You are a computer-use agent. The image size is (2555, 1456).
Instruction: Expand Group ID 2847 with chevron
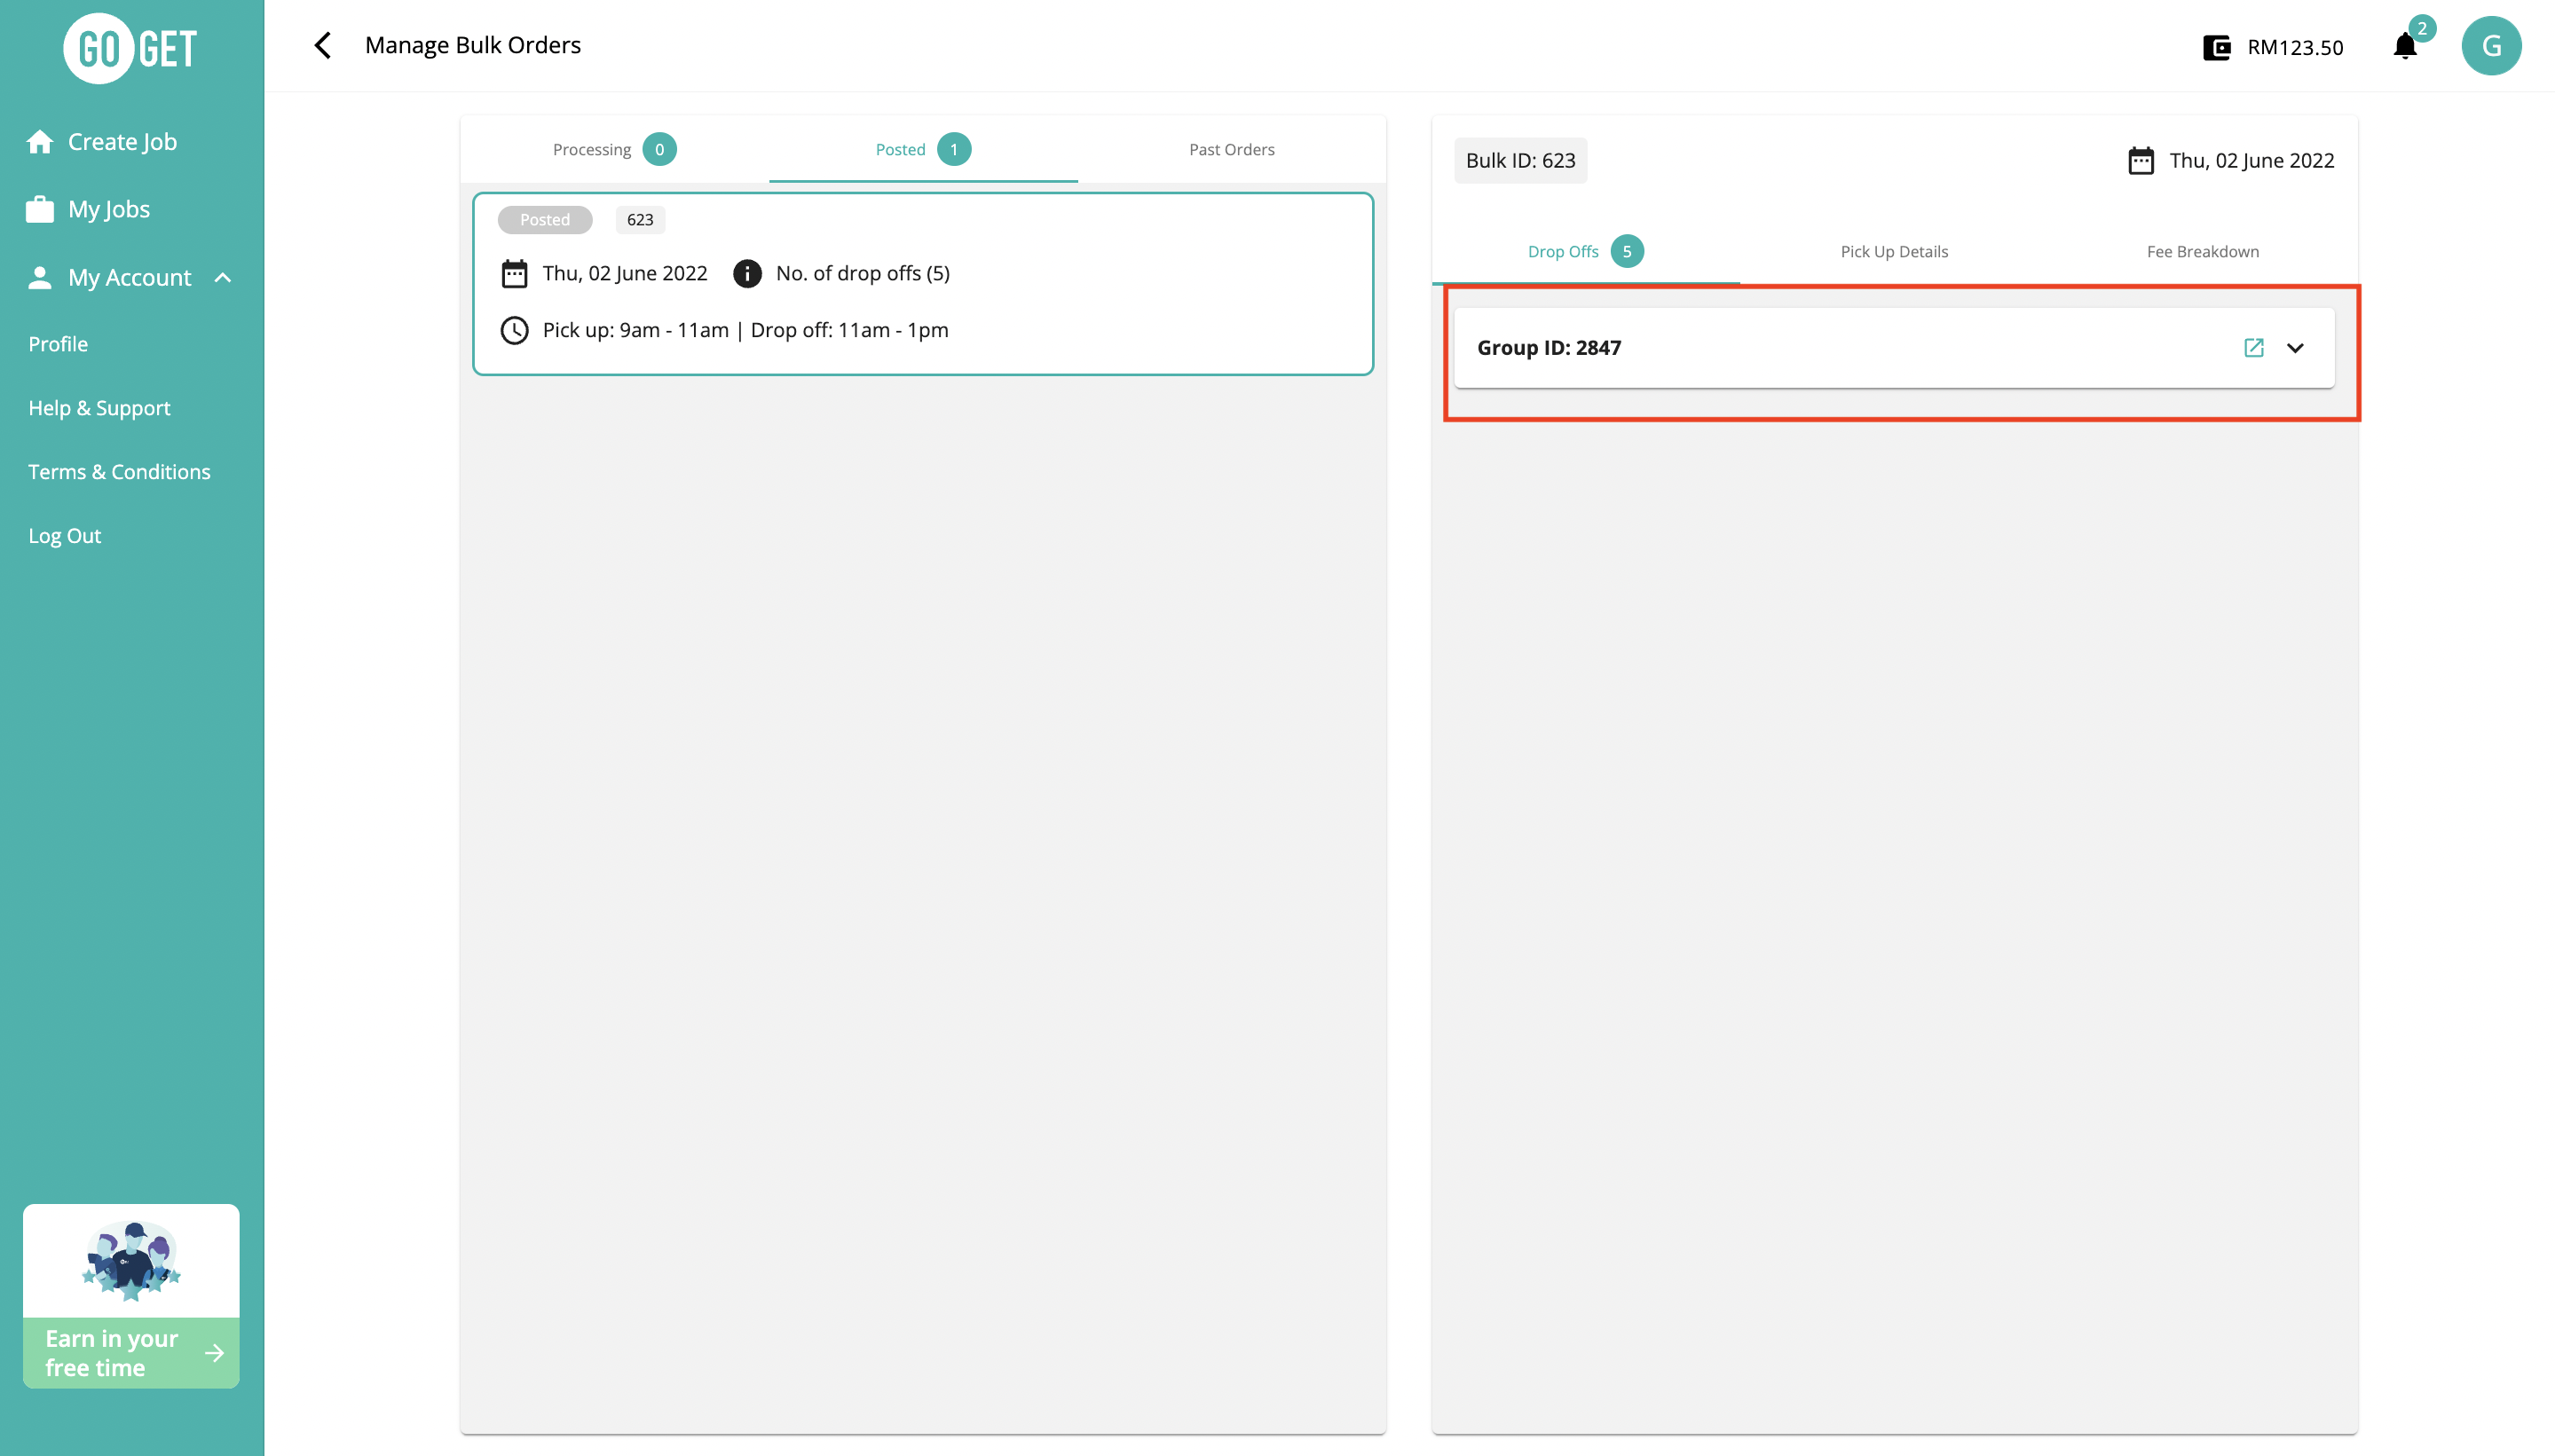(x=2295, y=348)
